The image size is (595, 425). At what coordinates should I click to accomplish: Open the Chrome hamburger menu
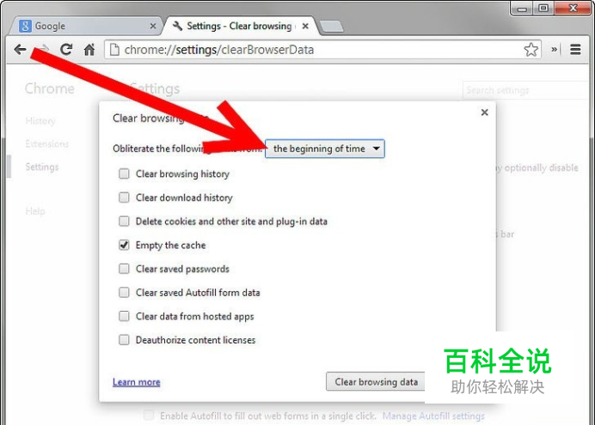tap(575, 50)
